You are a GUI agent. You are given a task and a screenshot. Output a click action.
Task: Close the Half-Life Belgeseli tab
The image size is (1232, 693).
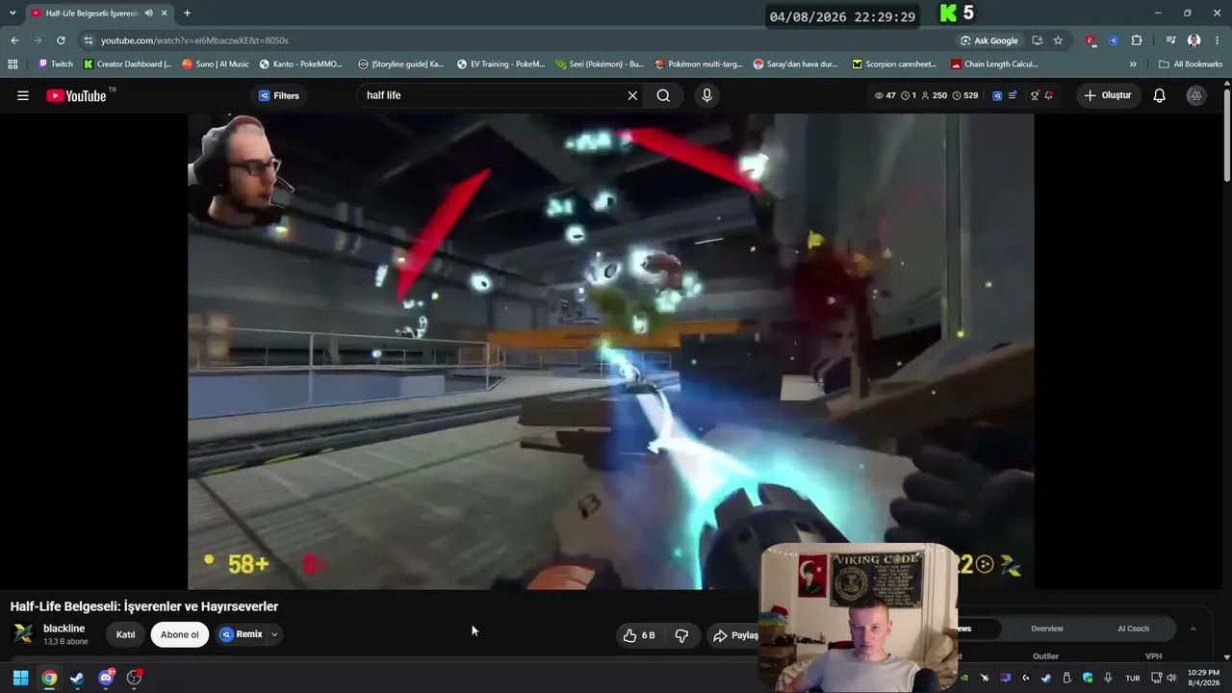pos(165,13)
